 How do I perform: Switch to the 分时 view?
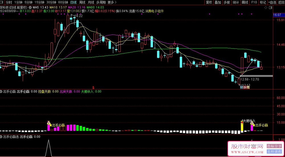tap(9, 2)
